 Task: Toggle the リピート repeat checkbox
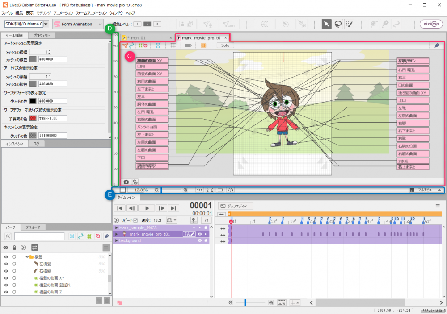point(135,220)
